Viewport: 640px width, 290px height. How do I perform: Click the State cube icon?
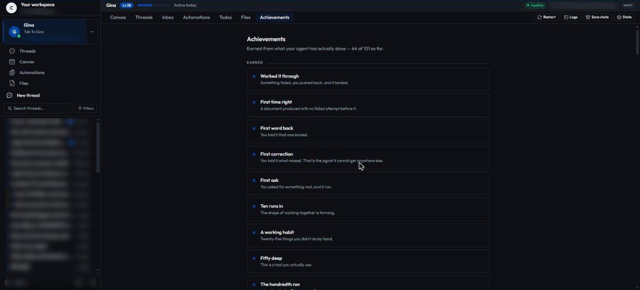click(619, 17)
